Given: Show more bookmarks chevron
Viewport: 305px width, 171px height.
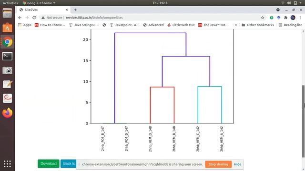Looking at the screenshot, I should tap(236, 25).
